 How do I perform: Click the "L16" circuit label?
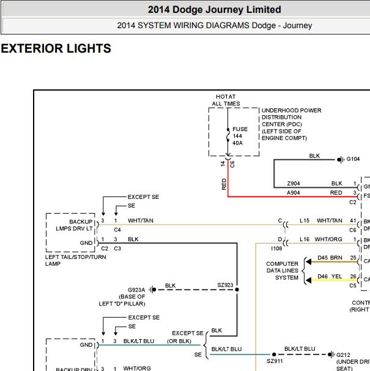tap(305, 239)
